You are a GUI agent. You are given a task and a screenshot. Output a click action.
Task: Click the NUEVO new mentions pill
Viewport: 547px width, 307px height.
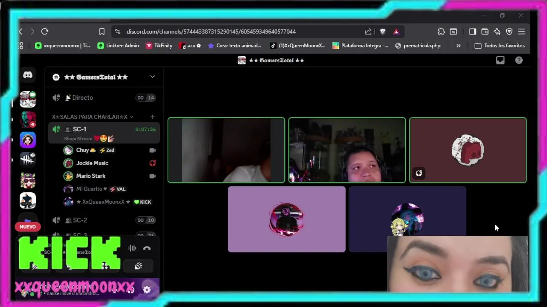click(28, 227)
